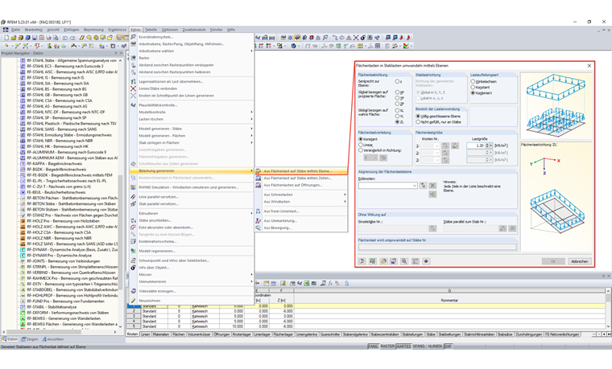Viewport: 612px width, 369px height.
Task: Click the open-folder load settings icon in dialog
Action: 383,261
